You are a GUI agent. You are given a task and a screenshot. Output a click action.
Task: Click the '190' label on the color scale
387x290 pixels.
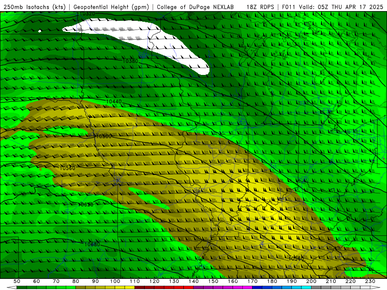tap(292, 281)
